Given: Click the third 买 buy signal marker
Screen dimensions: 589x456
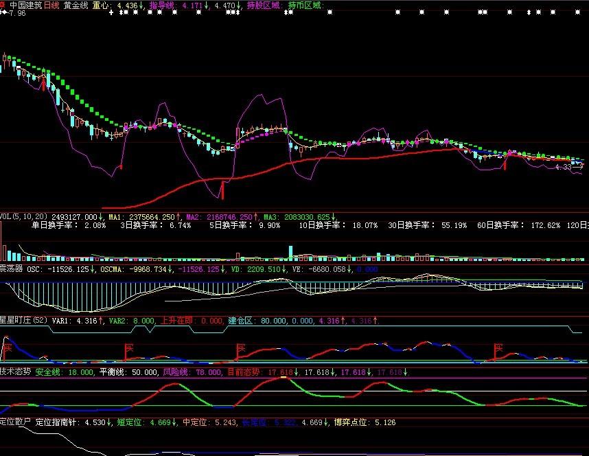Looking at the screenshot, I should (x=241, y=348).
